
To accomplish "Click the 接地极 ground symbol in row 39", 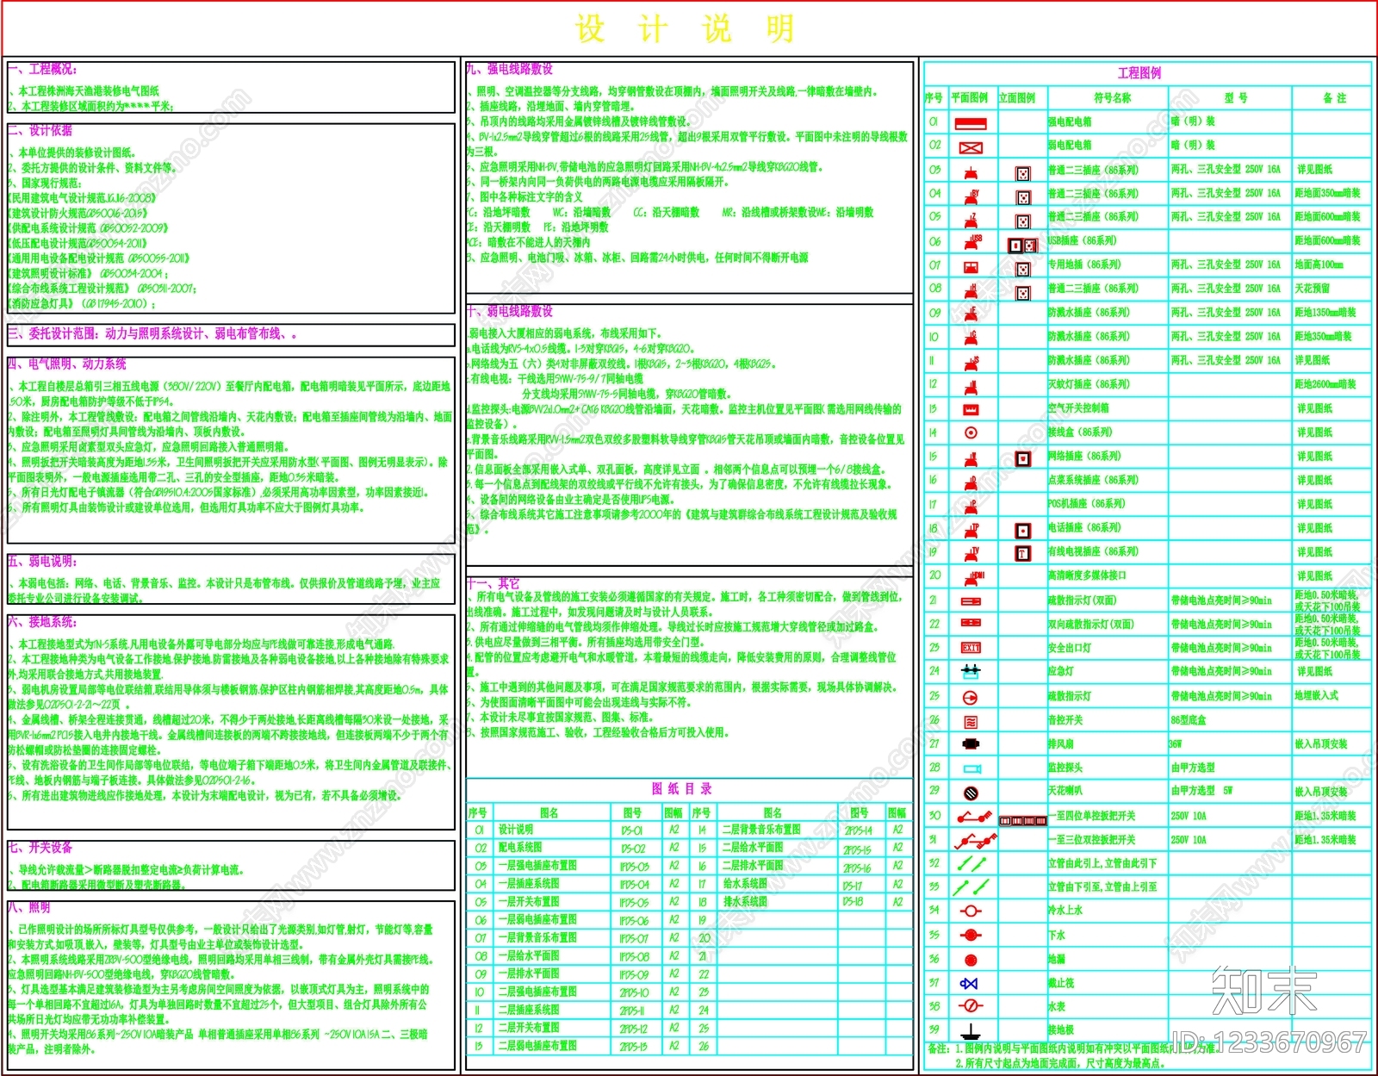I will (x=971, y=1031).
